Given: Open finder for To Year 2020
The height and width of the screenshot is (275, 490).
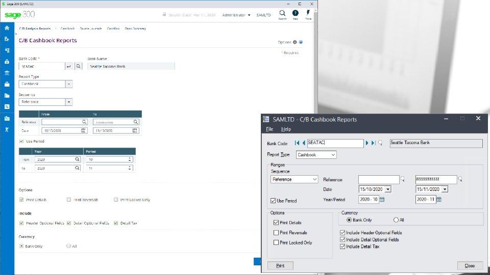Looking at the screenshot, I should coord(77,168).
